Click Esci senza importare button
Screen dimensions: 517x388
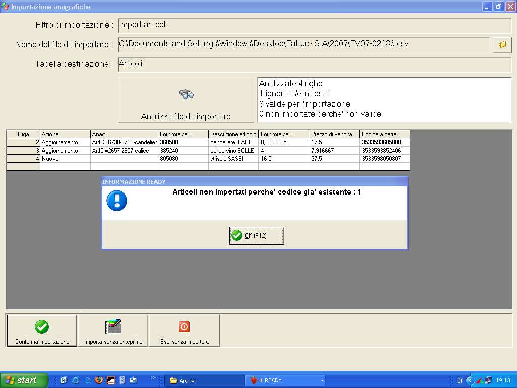pyautogui.click(x=184, y=330)
